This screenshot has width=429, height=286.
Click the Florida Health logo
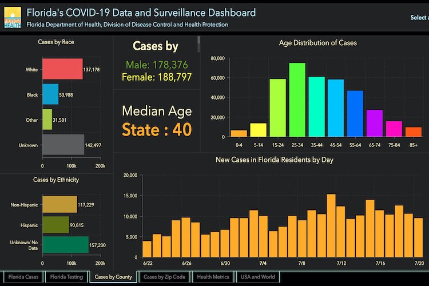coord(12,18)
